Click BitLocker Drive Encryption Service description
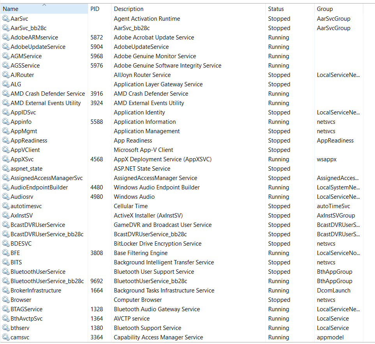The width and height of the screenshot is (375, 344). [157, 243]
